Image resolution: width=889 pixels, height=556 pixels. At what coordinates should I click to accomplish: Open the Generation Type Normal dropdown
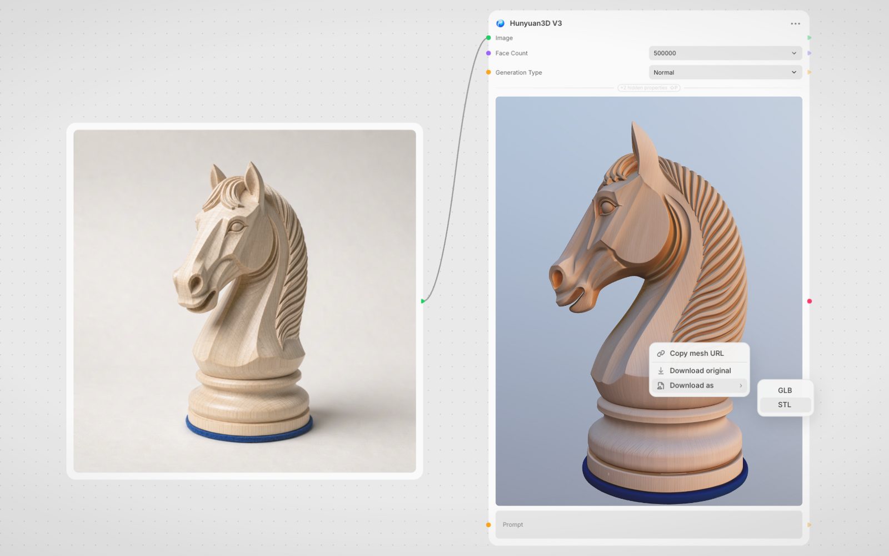[725, 72]
